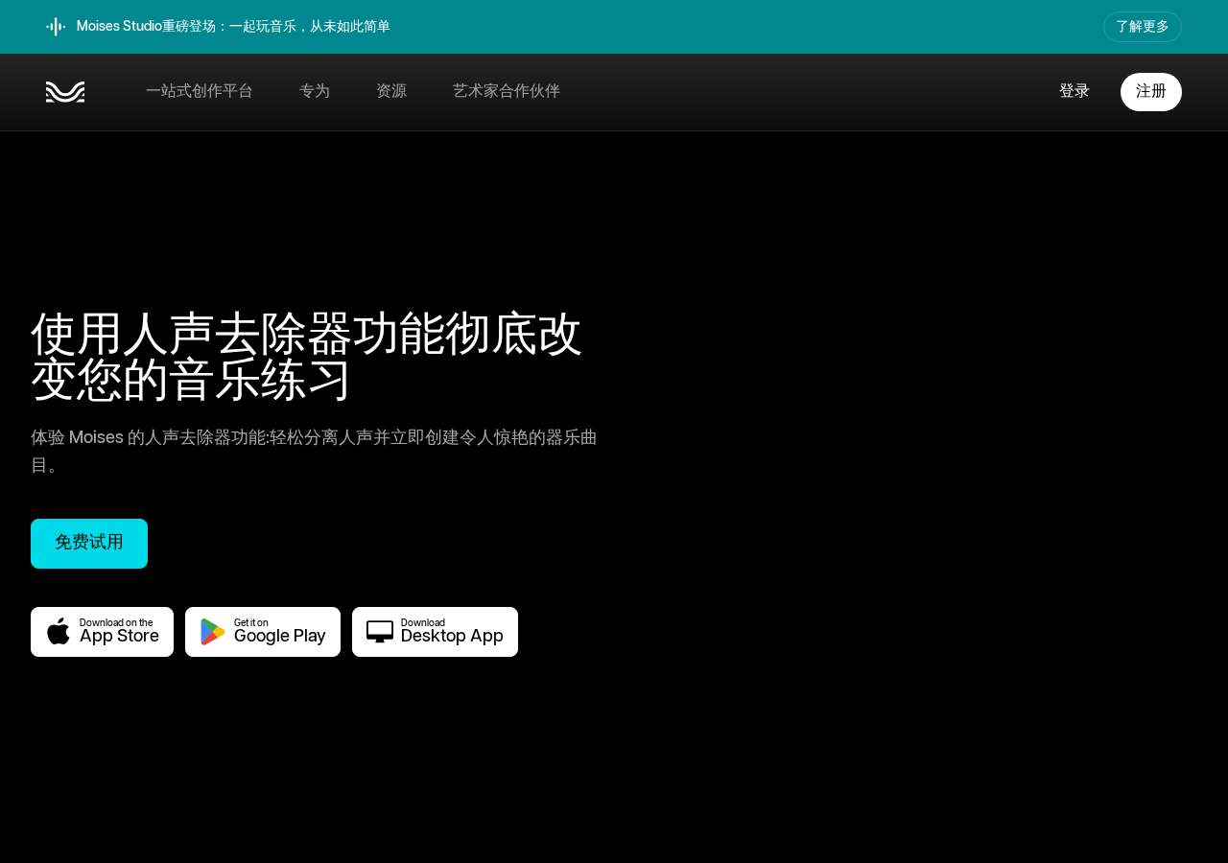Click the headline 使用人声去除器功能彻底改变您的音乐练习

(x=307, y=358)
